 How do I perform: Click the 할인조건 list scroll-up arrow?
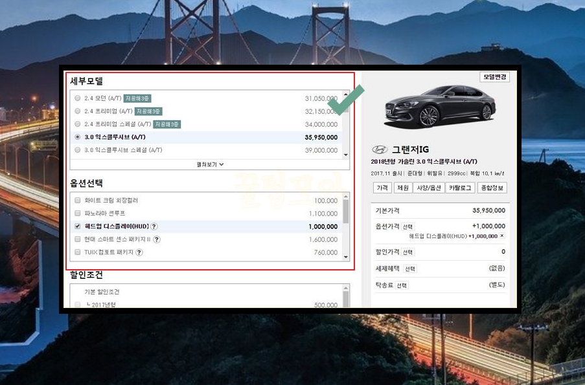click(346, 288)
